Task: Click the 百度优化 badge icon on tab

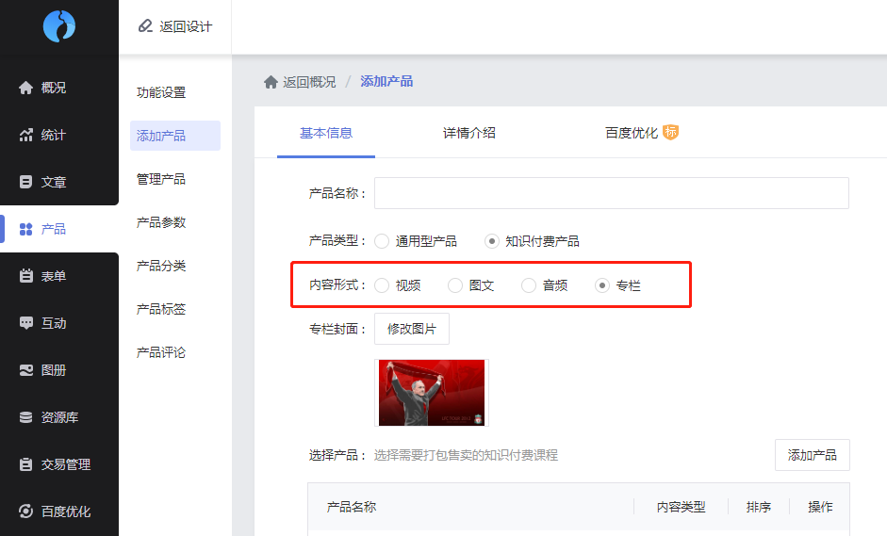Action: tap(670, 132)
